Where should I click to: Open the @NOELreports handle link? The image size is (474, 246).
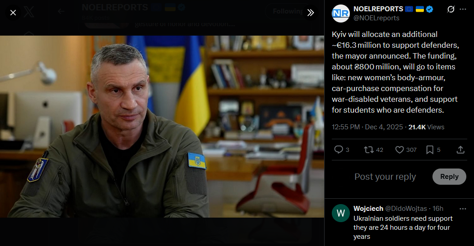376,18
